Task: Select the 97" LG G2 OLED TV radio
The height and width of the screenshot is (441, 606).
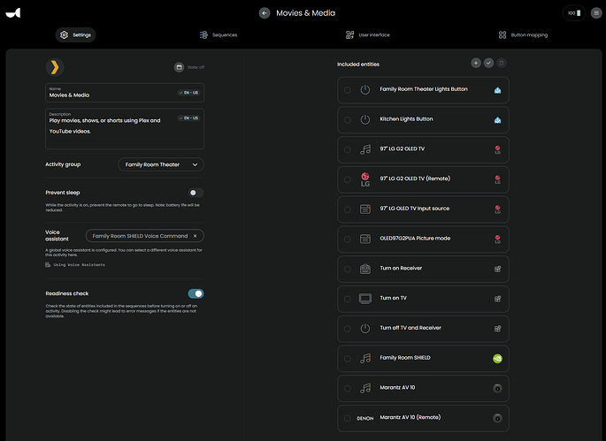Action: coord(348,149)
